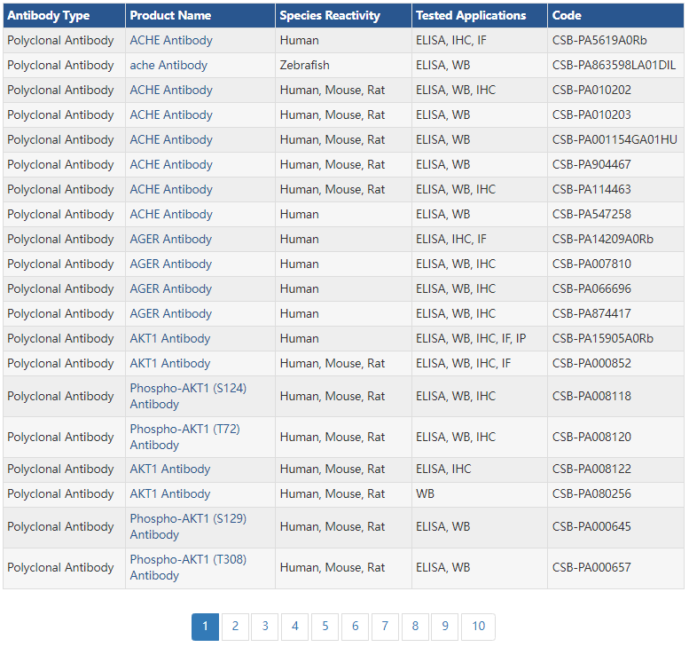
Task: Click AKT1 Antibody in the CSB-PA080256 row
Action: pyautogui.click(x=170, y=494)
